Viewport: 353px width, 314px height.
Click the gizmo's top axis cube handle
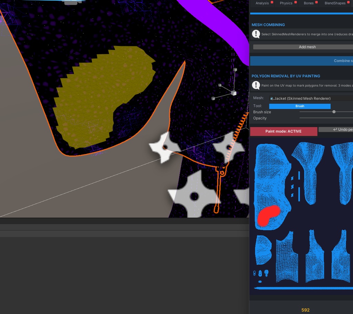235,70
